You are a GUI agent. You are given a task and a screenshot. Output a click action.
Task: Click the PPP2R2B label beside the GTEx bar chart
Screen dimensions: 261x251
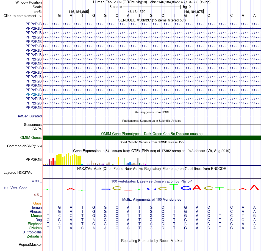(34, 159)
